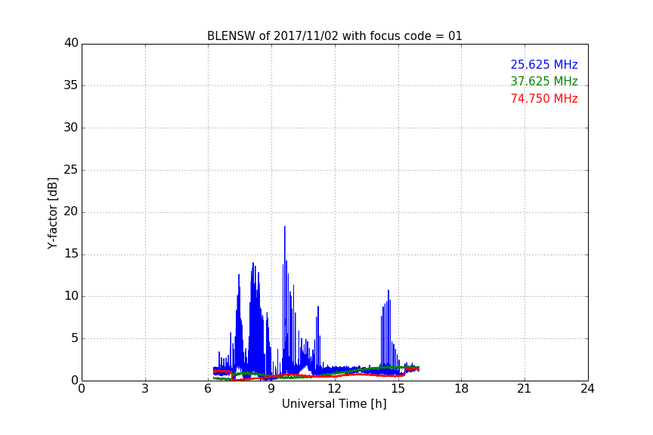Click the x-axis tick label '21'
653x435 pixels.
click(x=525, y=389)
